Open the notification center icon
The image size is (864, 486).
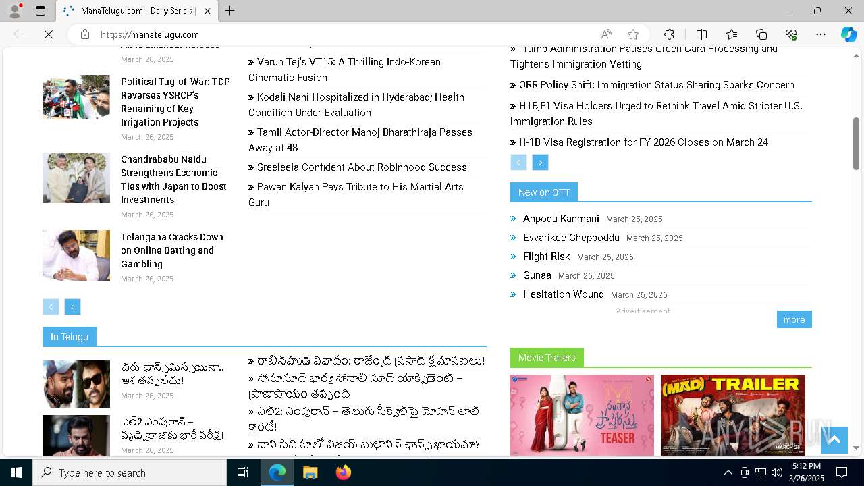pos(842,473)
